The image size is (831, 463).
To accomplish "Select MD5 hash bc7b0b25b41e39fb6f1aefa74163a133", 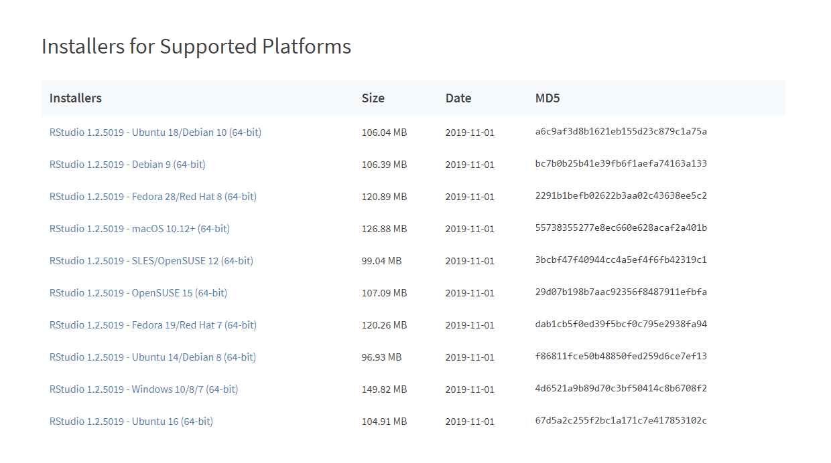I will pyautogui.click(x=621, y=164).
